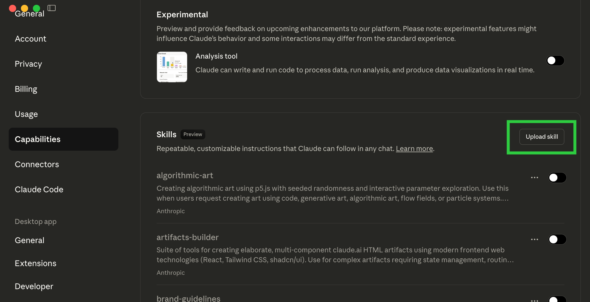
Task: Open artifacts-builder skill options menu
Action: 534,240
